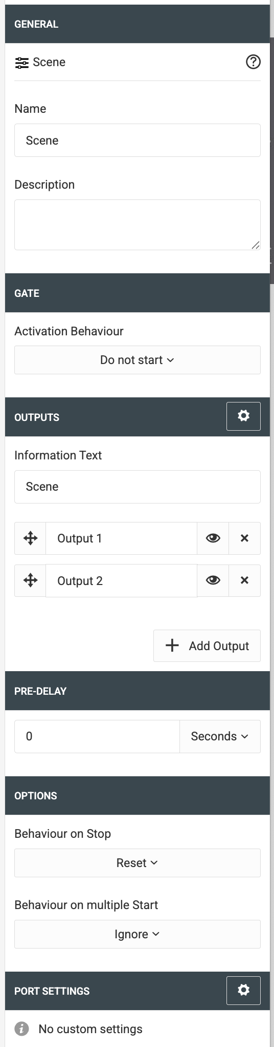Open the Activation Behaviour dropdown
This screenshot has height=1047, width=274.
(x=138, y=360)
